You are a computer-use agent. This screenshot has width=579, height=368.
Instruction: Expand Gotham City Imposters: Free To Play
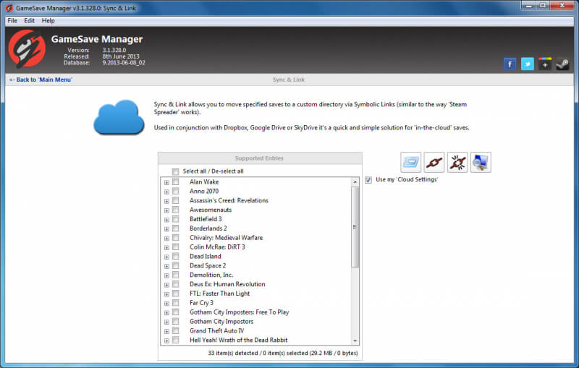click(166, 312)
